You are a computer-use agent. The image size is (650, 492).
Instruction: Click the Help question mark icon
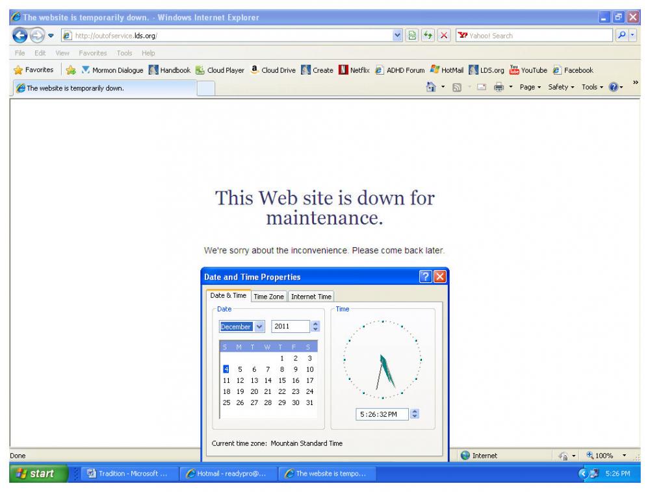[614, 87]
